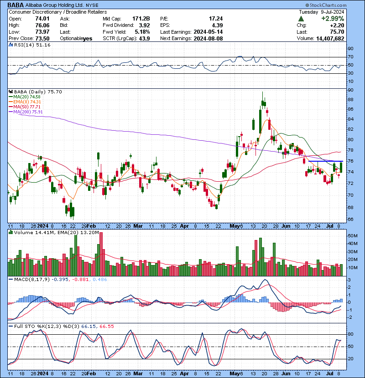Screen dimensions: 365x378
Task: Click the MA(20) 74.58 legend entry
Action: pyautogui.click(x=25, y=97)
